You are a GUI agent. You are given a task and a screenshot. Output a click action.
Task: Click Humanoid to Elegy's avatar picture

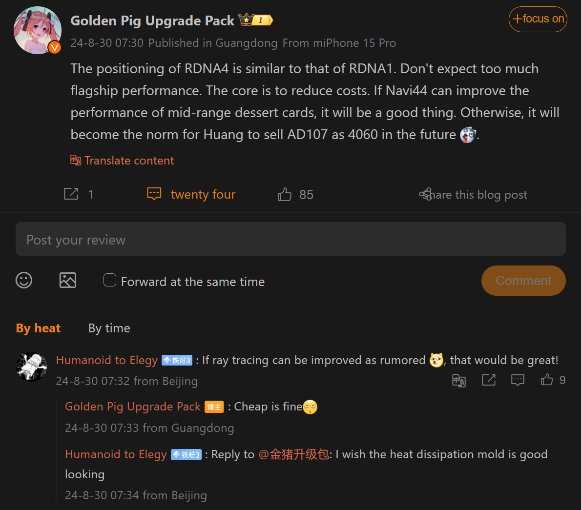31,367
